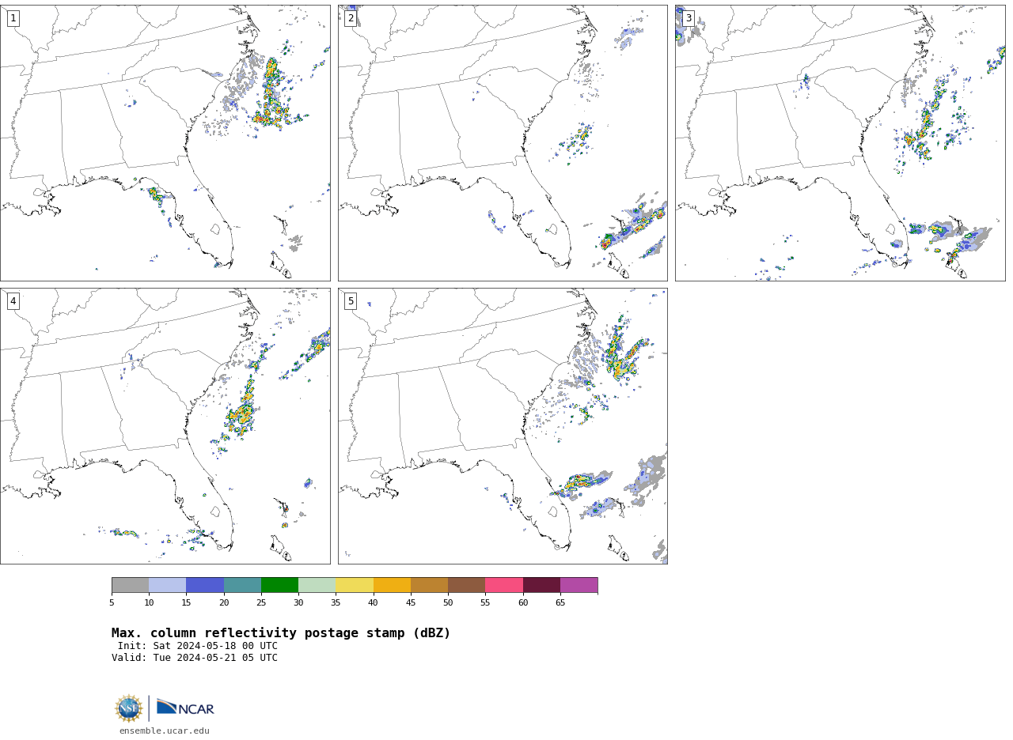1013x740 pixels.
Task: Click the Init: Sat 2024-05-18 00 UTC line
Action: pyautogui.click(x=197, y=646)
